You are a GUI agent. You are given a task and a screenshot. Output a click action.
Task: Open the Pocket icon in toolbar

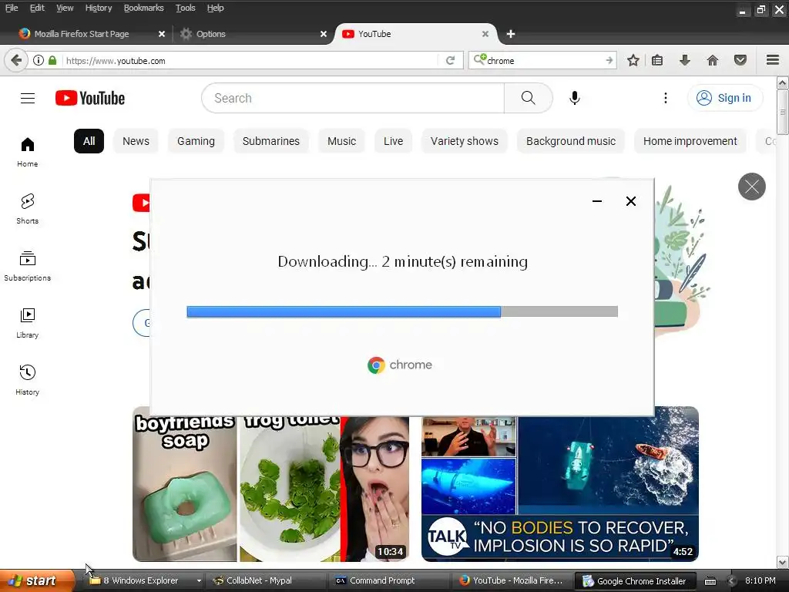(740, 60)
